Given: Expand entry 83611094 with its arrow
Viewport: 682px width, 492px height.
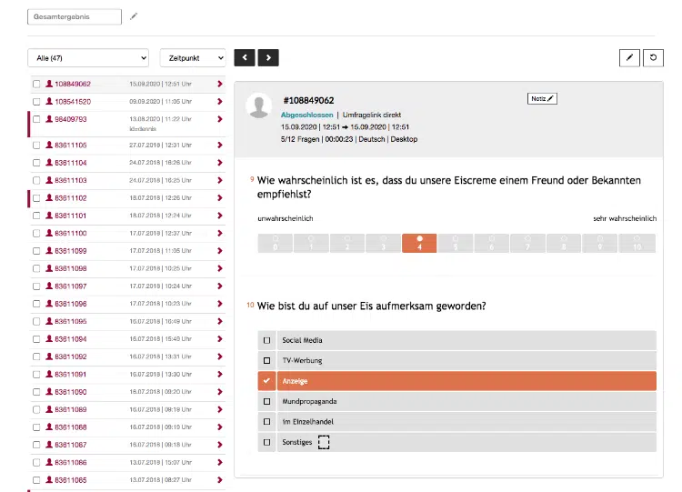Looking at the screenshot, I should point(220,339).
